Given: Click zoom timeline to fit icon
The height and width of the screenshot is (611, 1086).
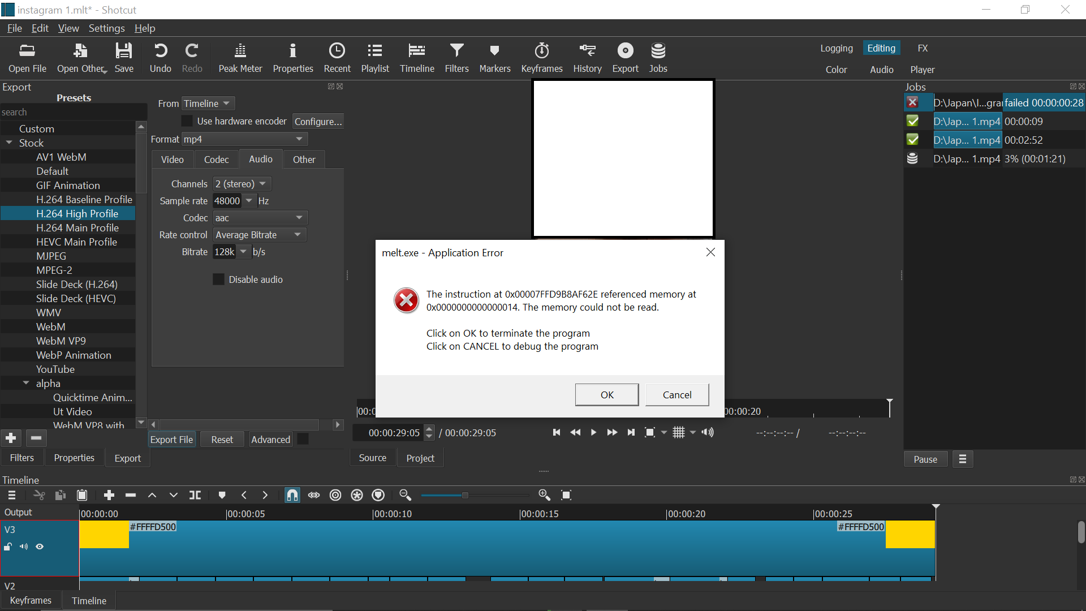Looking at the screenshot, I should tap(566, 496).
